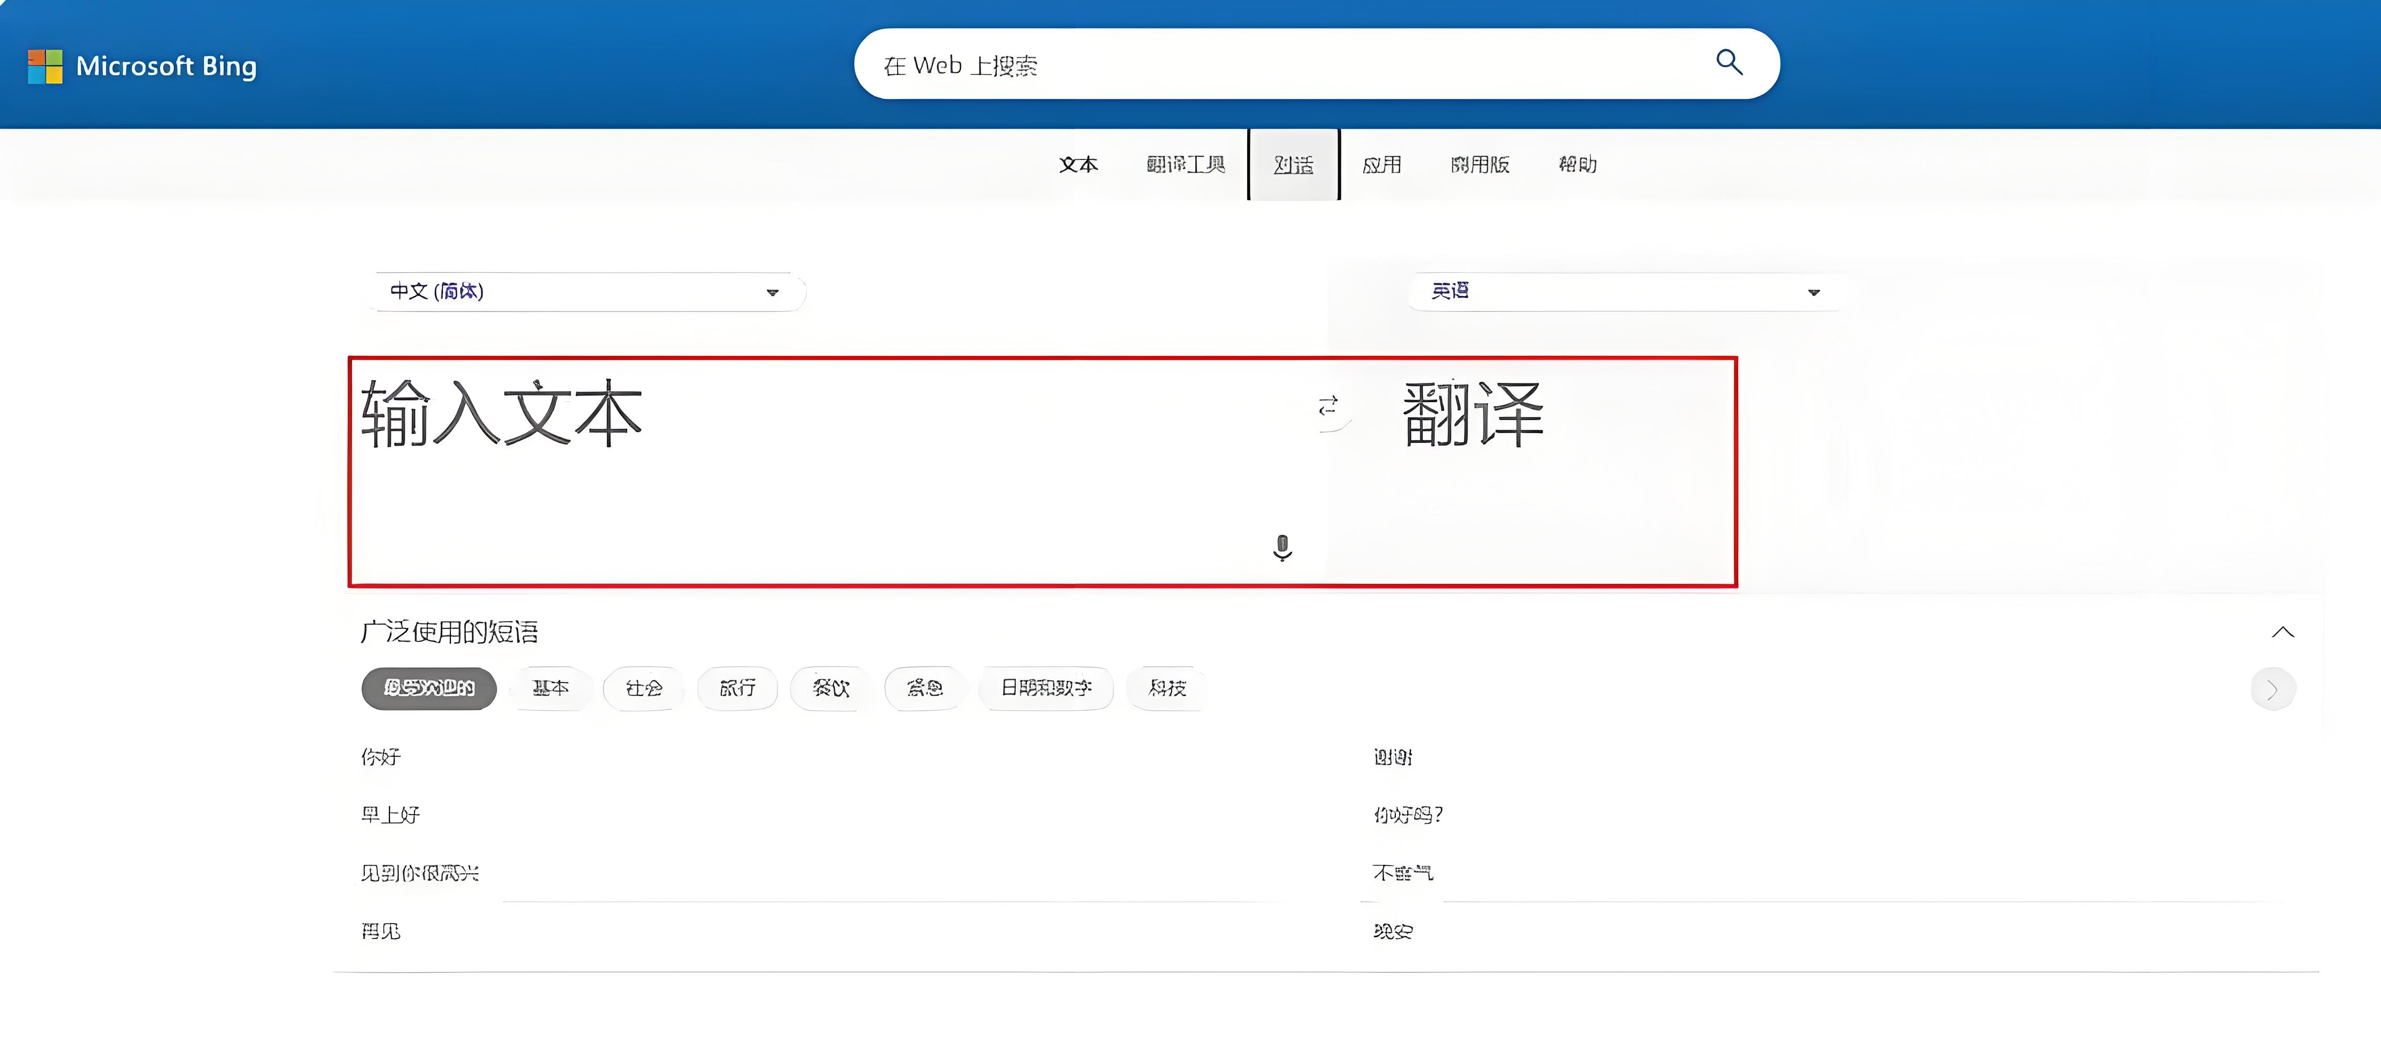Click the phrase 你好
Screen dimensions: 2381x1049
pyautogui.click(x=381, y=757)
